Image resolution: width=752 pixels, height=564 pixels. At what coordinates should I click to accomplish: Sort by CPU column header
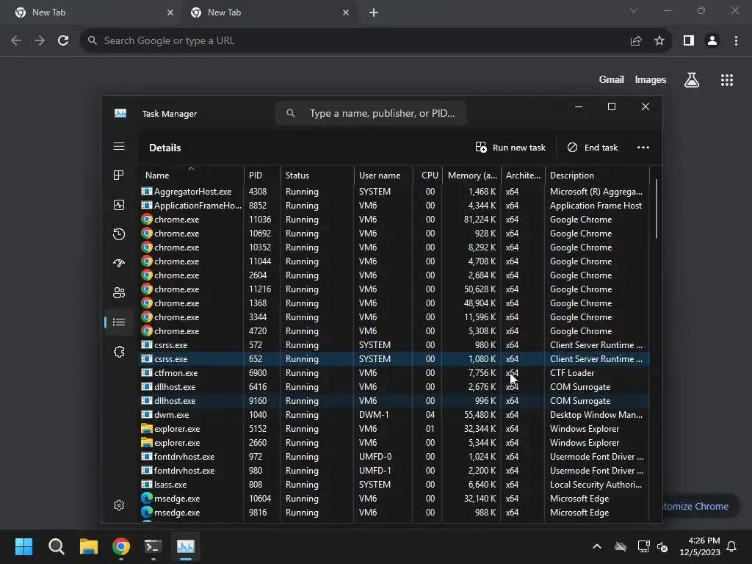coord(427,175)
